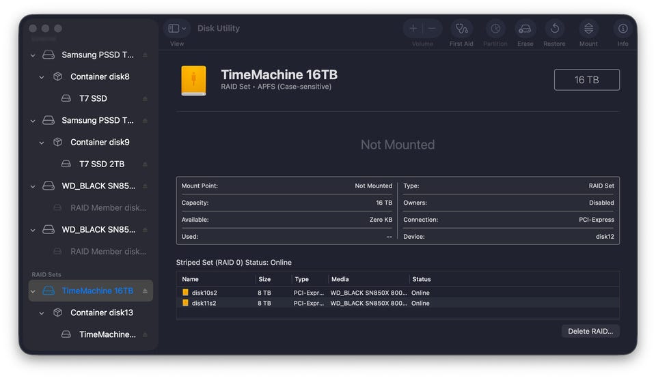Viewport: 656px width, 378px height.
Task: Eject the second Samsung PSSD disk
Action: [x=145, y=121]
